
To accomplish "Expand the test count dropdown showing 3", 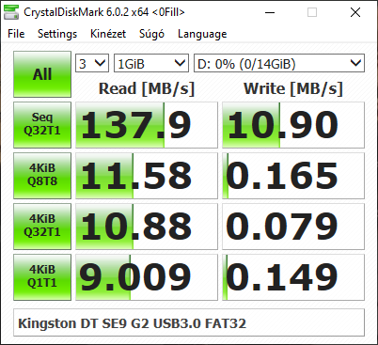I will [x=92, y=63].
